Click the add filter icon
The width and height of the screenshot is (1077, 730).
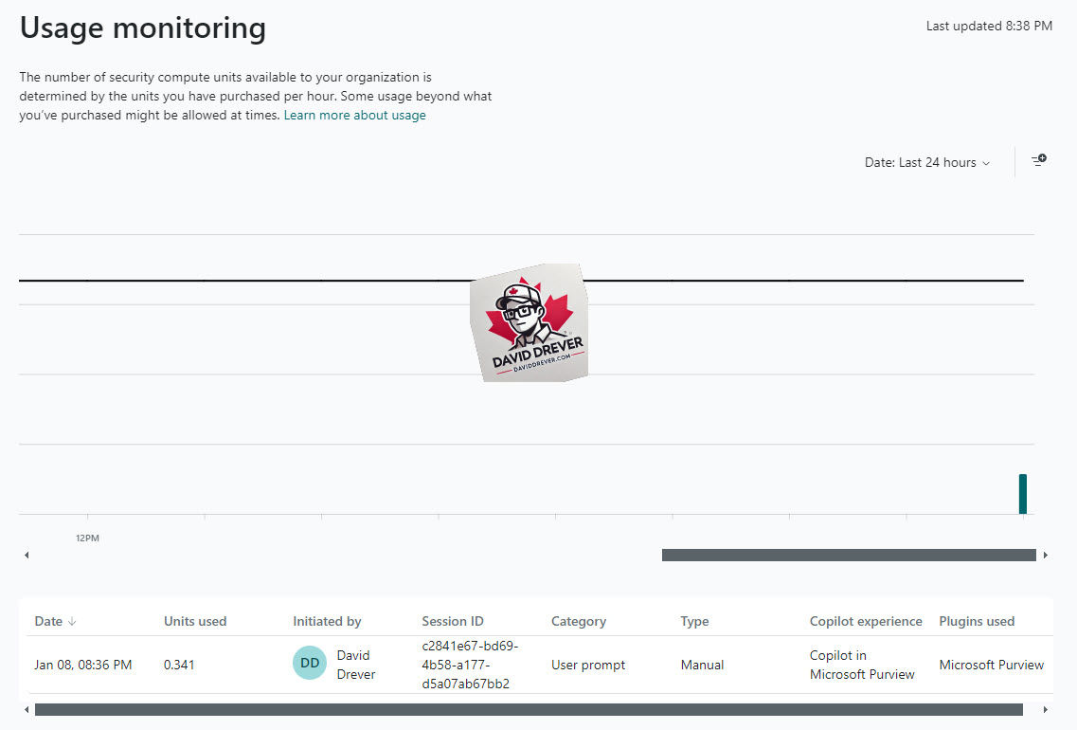(1038, 160)
